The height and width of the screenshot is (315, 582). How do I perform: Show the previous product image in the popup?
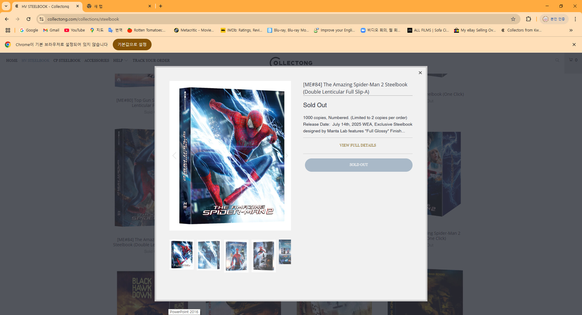point(174,156)
